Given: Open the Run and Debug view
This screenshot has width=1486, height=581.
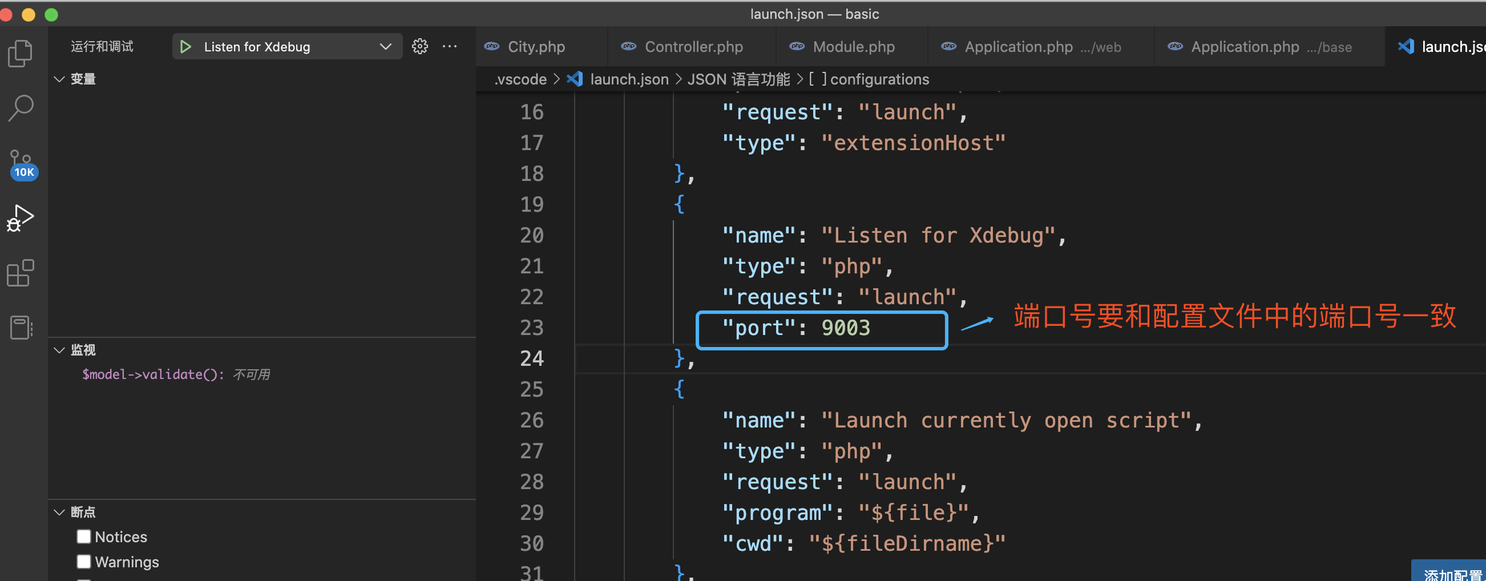Looking at the screenshot, I should pyautogui.click(x=21, y=218).
